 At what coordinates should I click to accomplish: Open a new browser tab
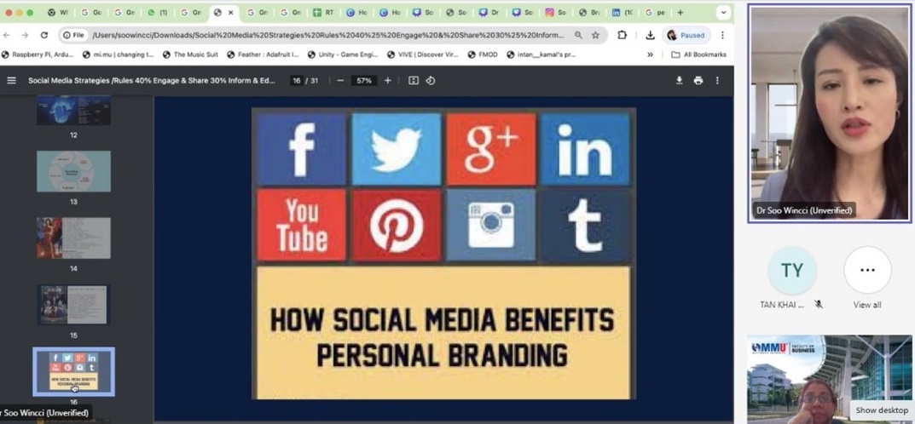(680, 12)
